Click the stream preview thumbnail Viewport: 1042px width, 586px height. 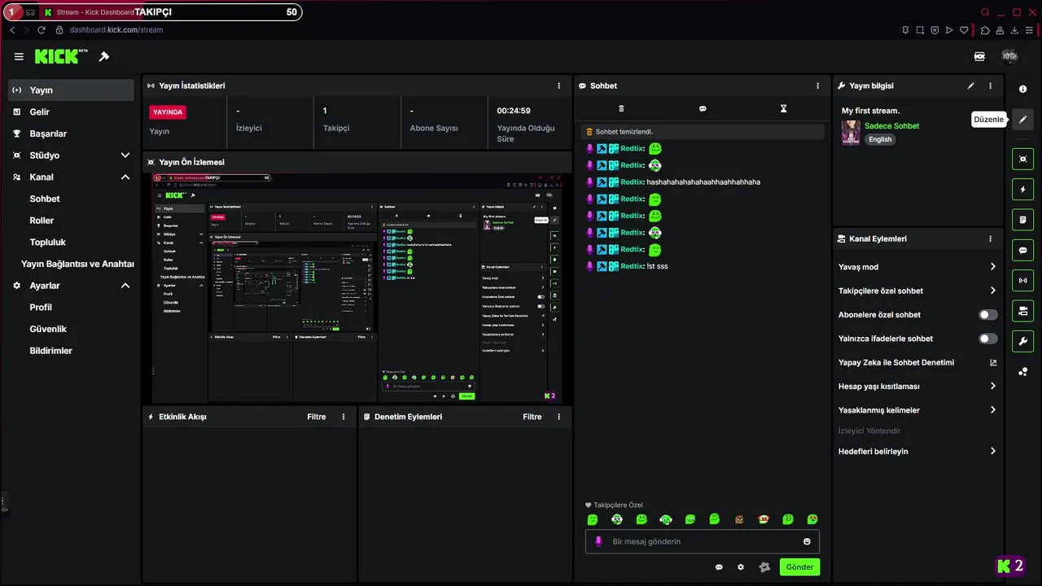pos(357,287)
